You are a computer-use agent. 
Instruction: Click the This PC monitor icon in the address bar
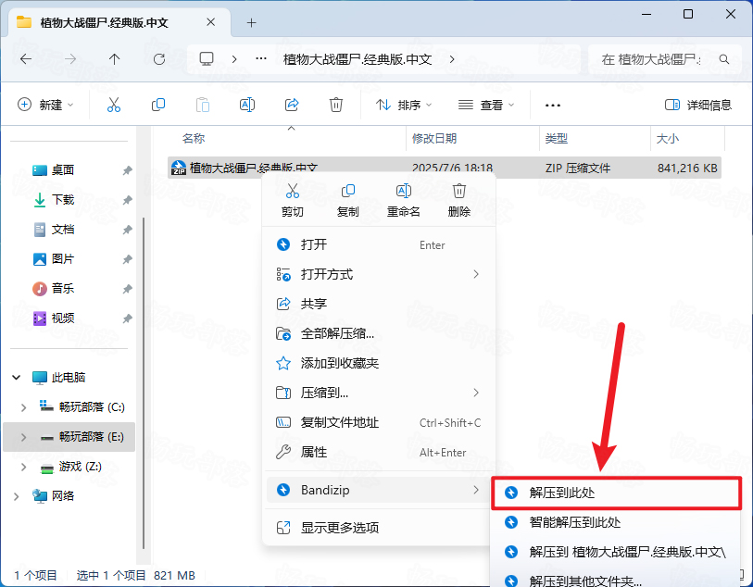click(x=207, y=59)
